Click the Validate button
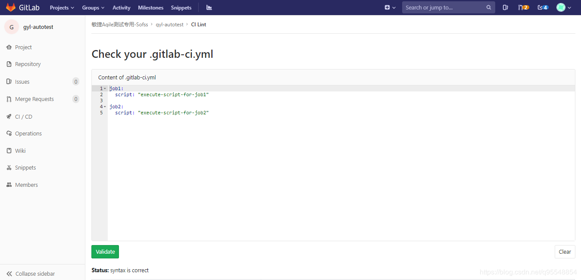Viewport: 581px width, 280px height. [x=105, y=252]
